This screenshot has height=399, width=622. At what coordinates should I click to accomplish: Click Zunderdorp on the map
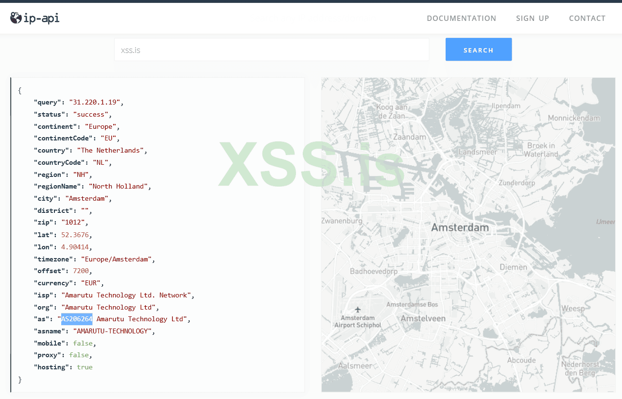pos(517,183)
